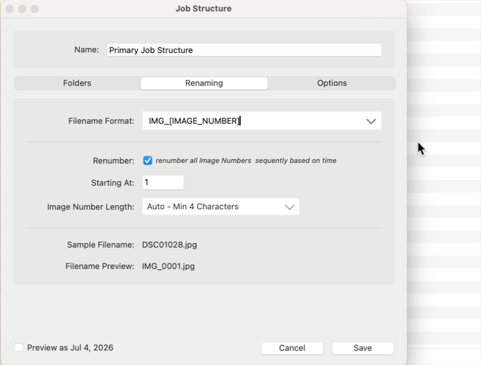Select the Renaming tab

point(204,83)
